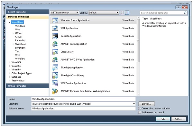Open the .NET Framework 4 dropdown
The height and width of the screenshot is (127, 193).
tap(64, 12)
